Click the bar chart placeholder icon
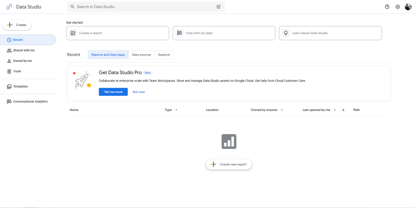The height and width of the screenshot is (208, 415). 229,141
